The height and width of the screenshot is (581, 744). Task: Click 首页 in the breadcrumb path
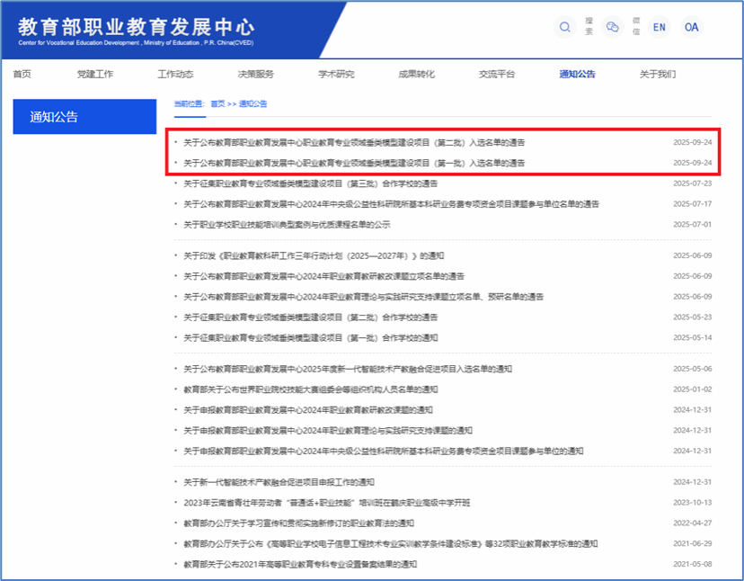pos(217,104)
